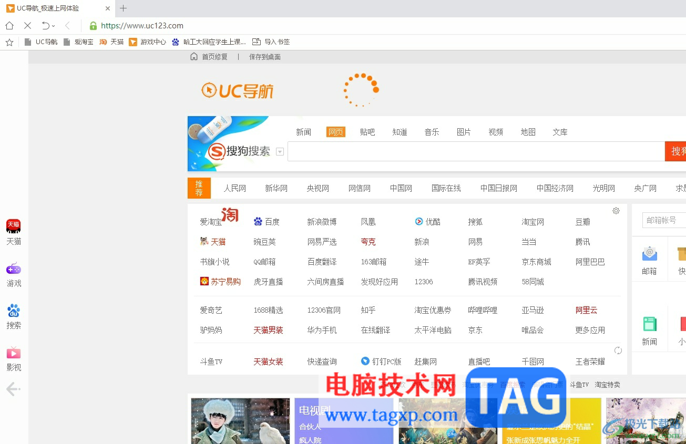Screen dimensions: 686x444
Task: Go to browser home page icon
Action: [x=9, y=25]
